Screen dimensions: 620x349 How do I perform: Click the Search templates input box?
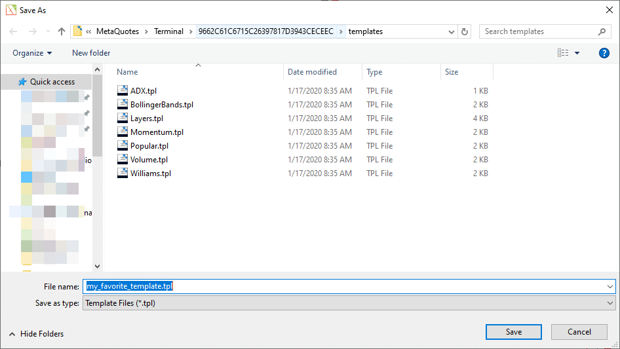[537, 31]
